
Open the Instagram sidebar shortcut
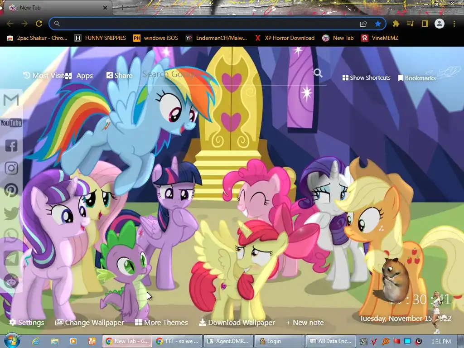(x=11, y=168)
